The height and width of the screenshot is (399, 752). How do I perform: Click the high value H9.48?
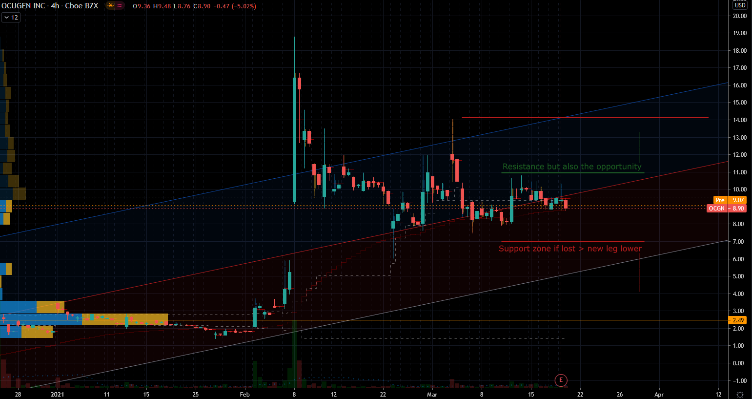pyautogui.click(x=163, y=6)
